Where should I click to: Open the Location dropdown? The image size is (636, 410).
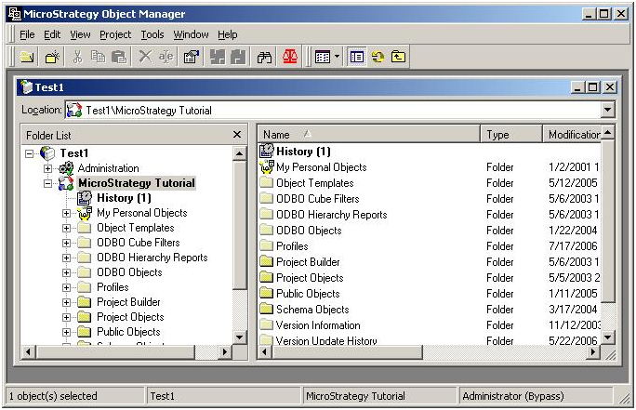tap(607, 110)
